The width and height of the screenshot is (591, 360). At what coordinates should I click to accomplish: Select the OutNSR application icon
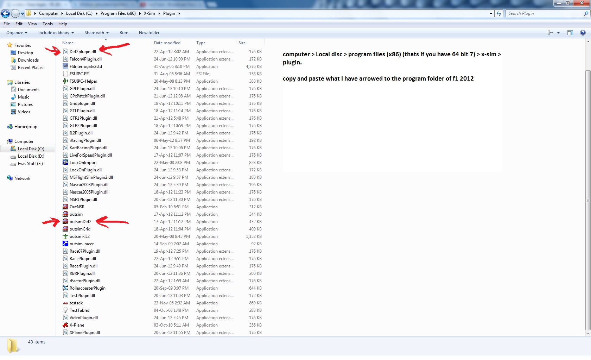(x=65, y=207)
